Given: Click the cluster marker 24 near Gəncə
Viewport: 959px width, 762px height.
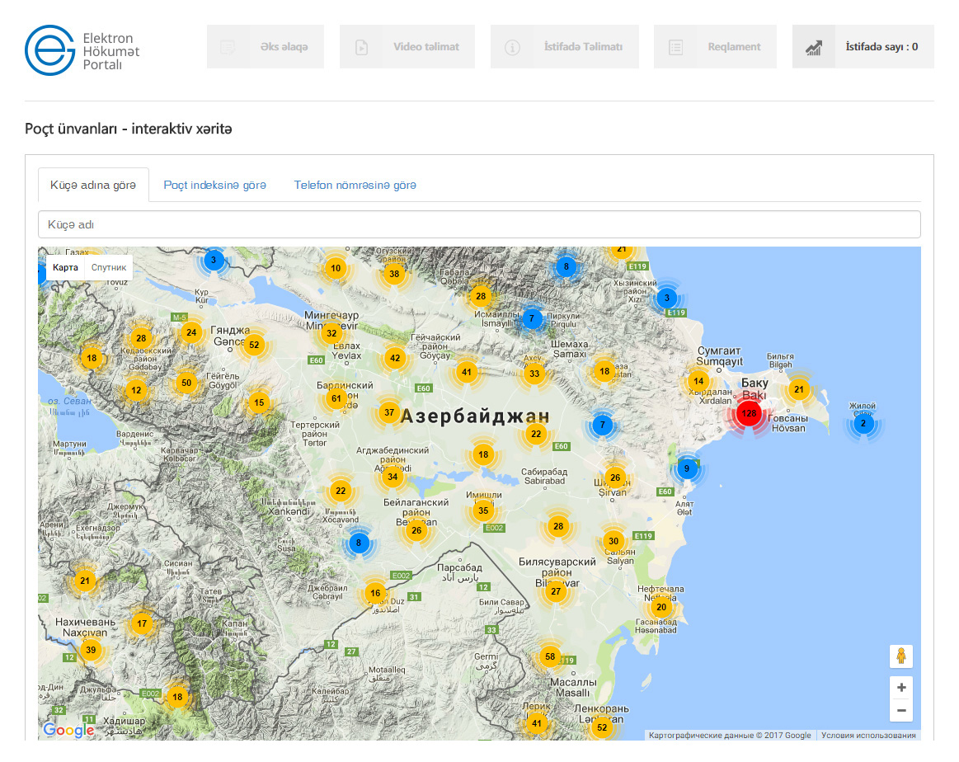Looking at the screenshot, I should [191, 332].
